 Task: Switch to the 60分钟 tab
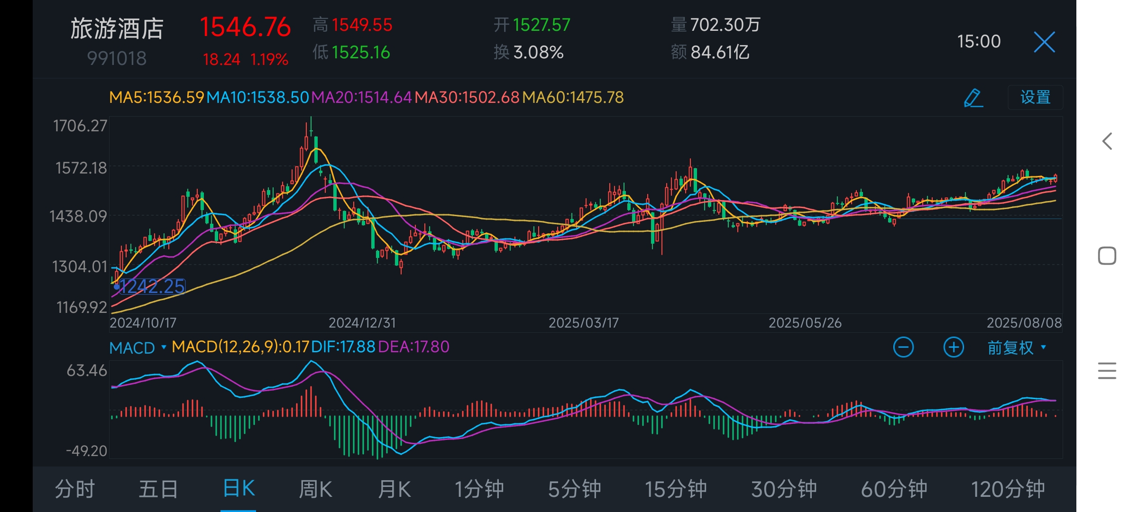click(894, 489)
